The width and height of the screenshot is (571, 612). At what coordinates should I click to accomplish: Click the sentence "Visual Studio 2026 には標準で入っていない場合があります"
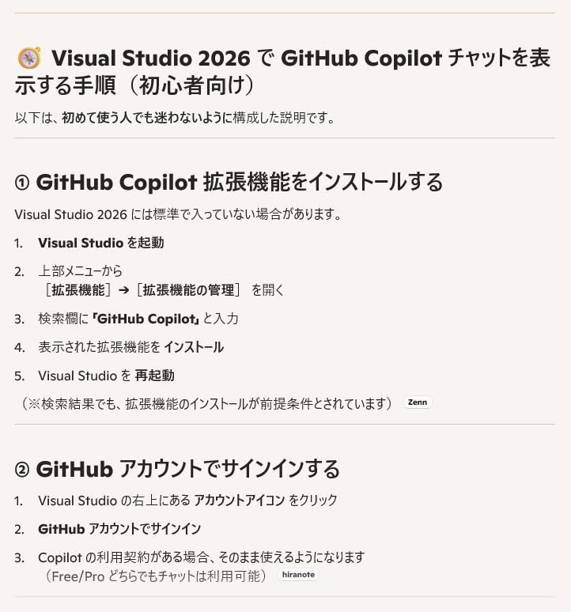click(178, 214)
